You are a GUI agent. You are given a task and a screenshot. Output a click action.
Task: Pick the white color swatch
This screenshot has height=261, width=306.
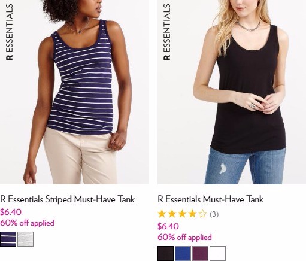tap(218, 253)
